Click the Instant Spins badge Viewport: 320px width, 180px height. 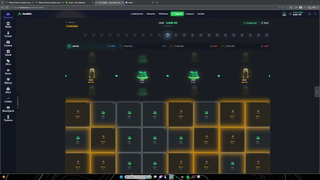[x=72, y=26]
